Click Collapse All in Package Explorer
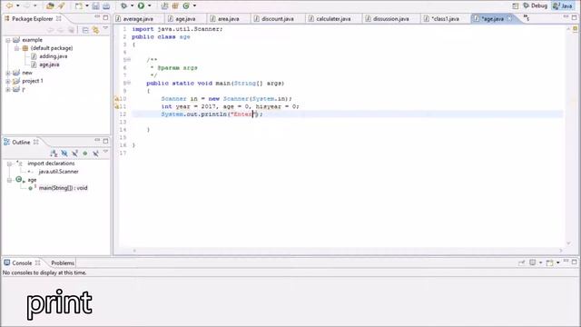Viewport: 581px width, 327px height. [x=85, y=30]
